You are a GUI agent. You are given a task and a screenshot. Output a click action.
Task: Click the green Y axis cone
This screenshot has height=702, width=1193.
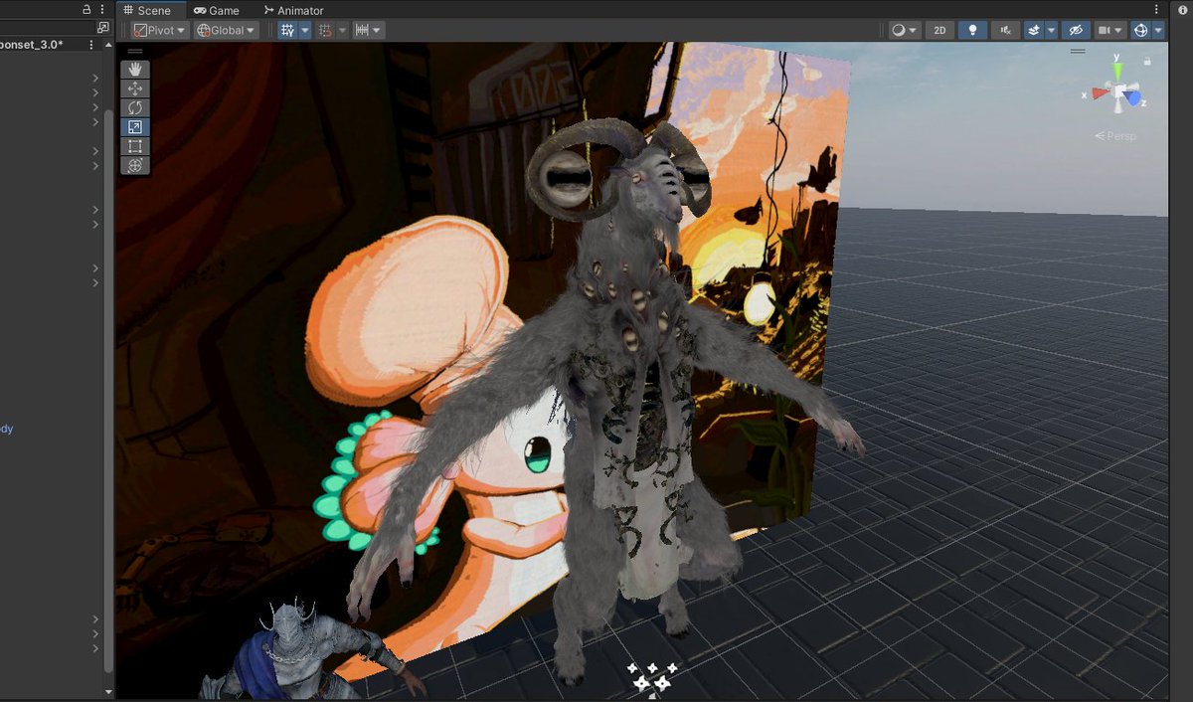coord(1118,72)
